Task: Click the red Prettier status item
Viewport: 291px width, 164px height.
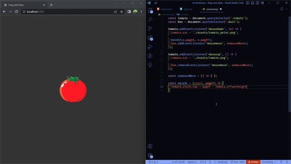Action: (x=253, y=162)
